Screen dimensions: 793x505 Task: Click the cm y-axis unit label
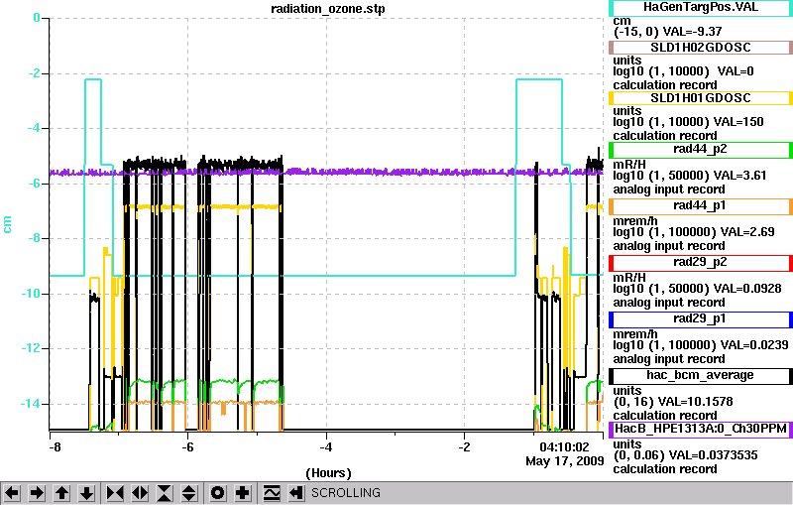coord(7,224)
